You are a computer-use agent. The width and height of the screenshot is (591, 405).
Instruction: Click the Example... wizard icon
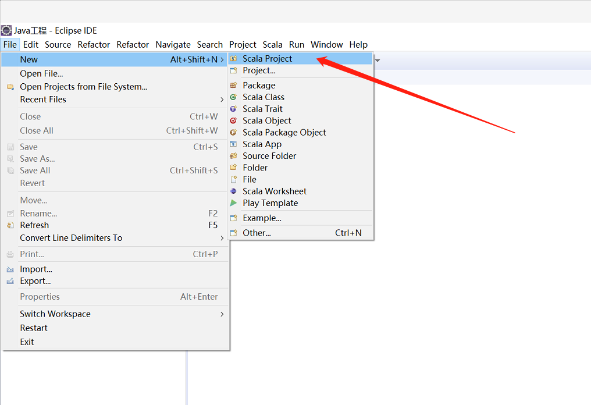tap(234, 218)
